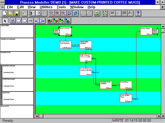Click the Zoom In magnifier icon
The height and width of the screenshot is (123, 165).
pos(58,13)
